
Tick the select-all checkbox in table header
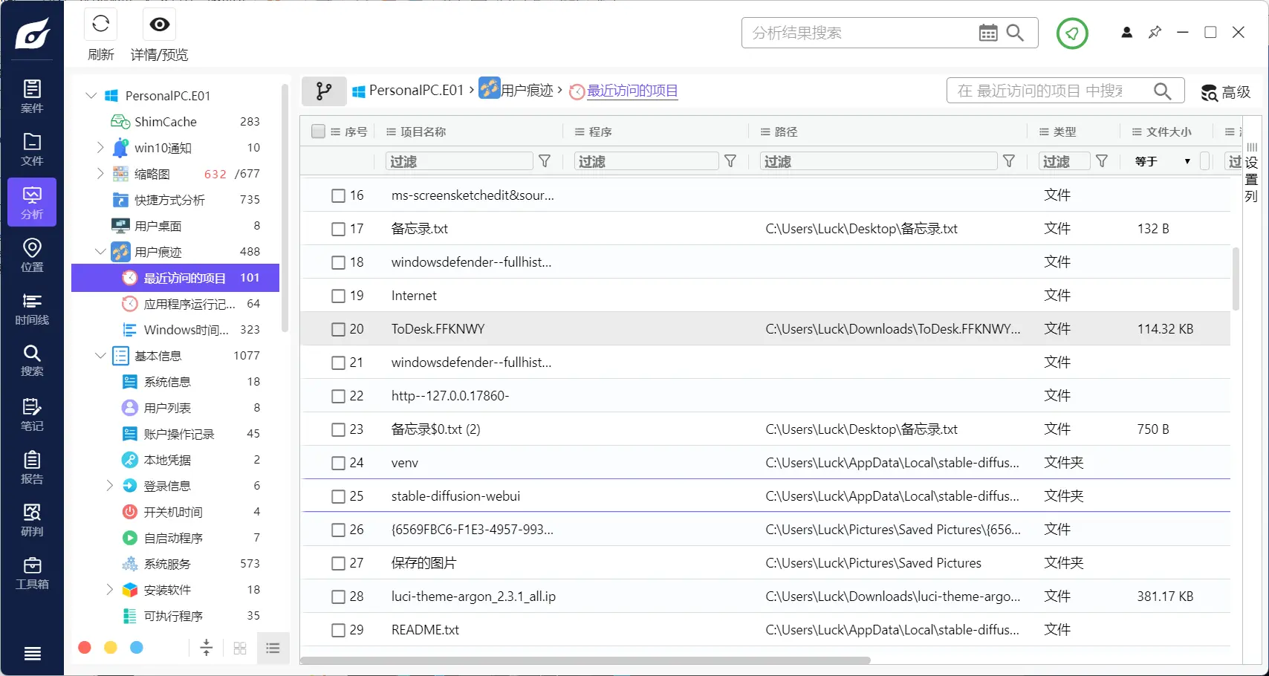tap(318, 131)
